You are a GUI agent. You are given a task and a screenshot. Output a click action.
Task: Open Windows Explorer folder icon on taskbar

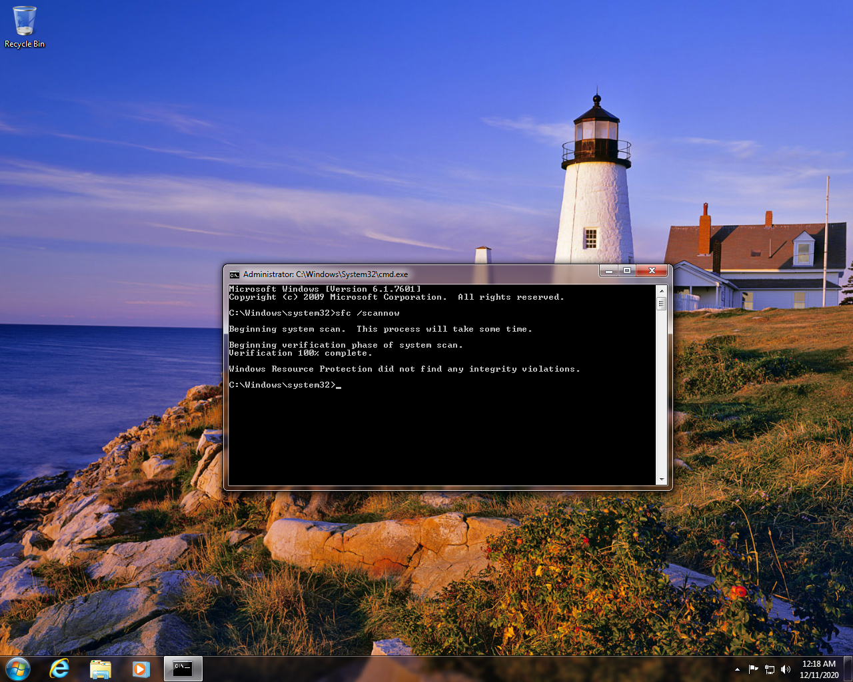(101, 669)
